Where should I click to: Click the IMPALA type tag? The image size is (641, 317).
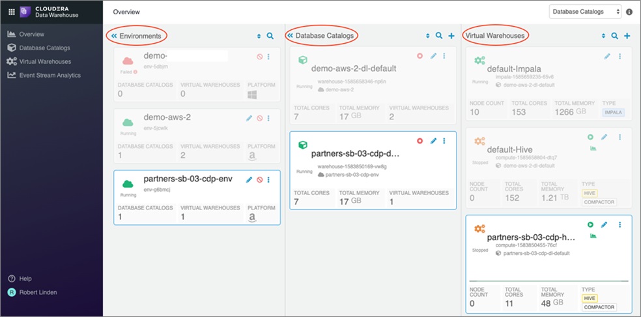point(613,113)
